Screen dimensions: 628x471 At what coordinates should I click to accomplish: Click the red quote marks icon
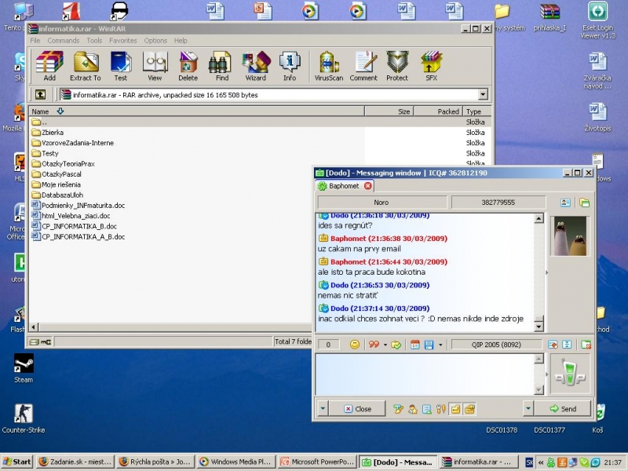[374, 345]
